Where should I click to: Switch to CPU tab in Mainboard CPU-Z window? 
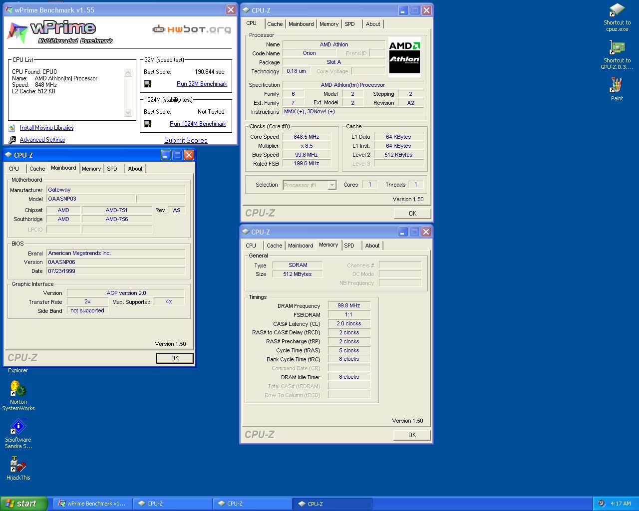(x=14, y=169)
